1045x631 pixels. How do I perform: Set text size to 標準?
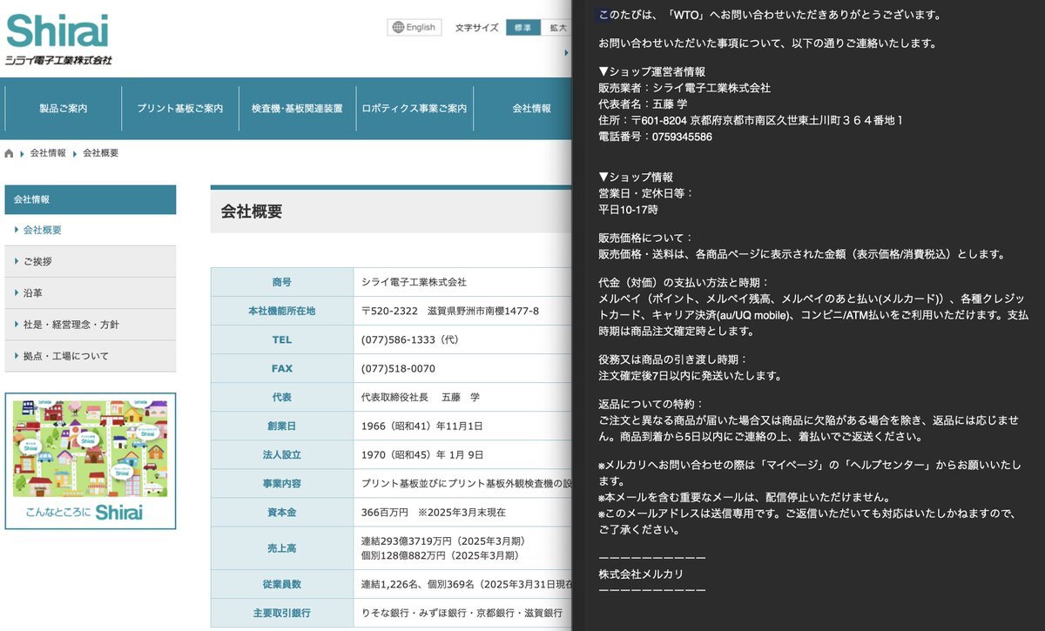(522, 28)
